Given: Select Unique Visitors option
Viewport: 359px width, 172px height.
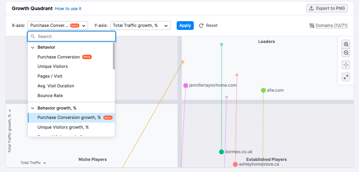Looking at the screenshot, I should pyautogui.click(x=71, y=67).
